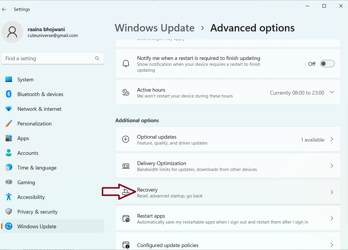Click the Personalization paintbrush icon
Image resolution: width=348 pixels, height=250 pixels.
9,124
